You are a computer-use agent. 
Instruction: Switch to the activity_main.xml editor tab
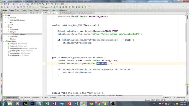[86, 13]
